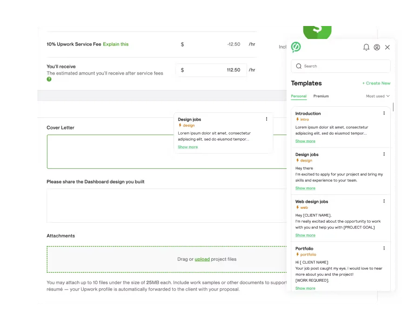Screen dimensions: 415x329
Task: Open options menu for panel Design jobs template
Action: pyautogui.click(x=384, y=154)
